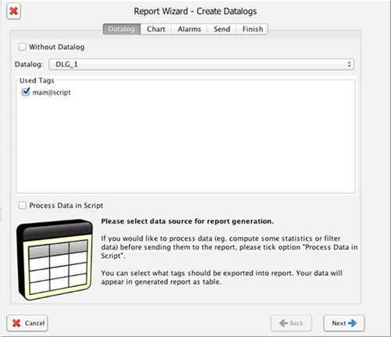The width and height of the screenshot is (391, 337).
Task: Click the datalog table illustration icon
Action: coord(54,260)
